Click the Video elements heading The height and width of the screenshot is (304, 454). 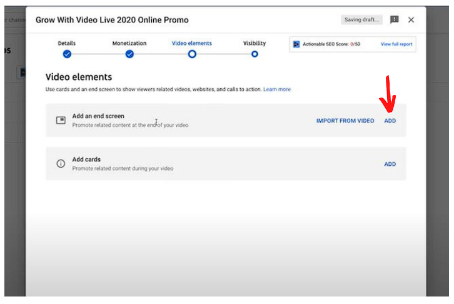(78, 77)
